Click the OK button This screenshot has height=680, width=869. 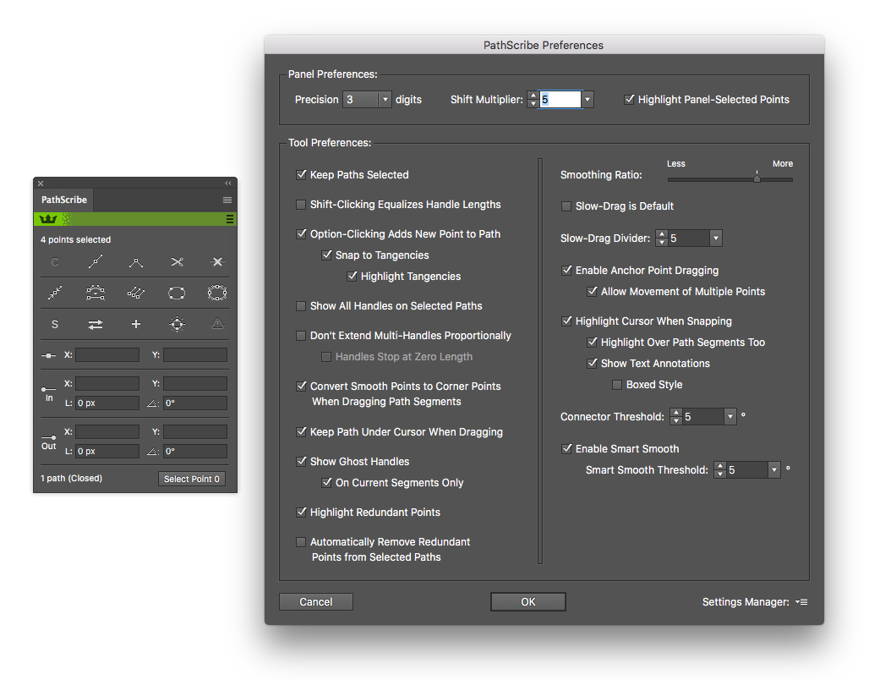(x=528, y=602)
